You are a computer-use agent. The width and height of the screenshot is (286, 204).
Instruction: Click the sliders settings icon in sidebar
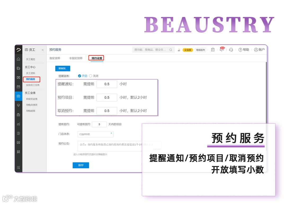pos(19,133)
